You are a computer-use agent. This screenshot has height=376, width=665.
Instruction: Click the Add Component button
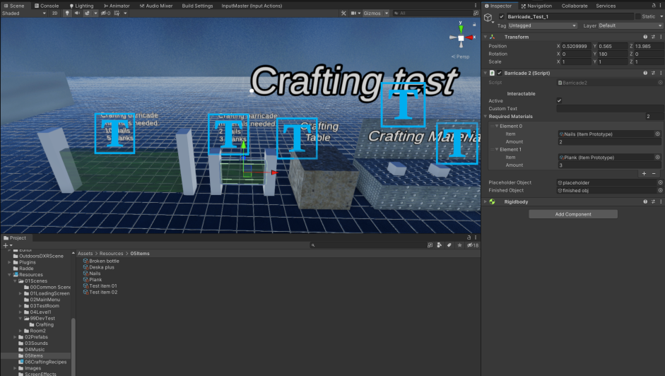tap(573, 214)
